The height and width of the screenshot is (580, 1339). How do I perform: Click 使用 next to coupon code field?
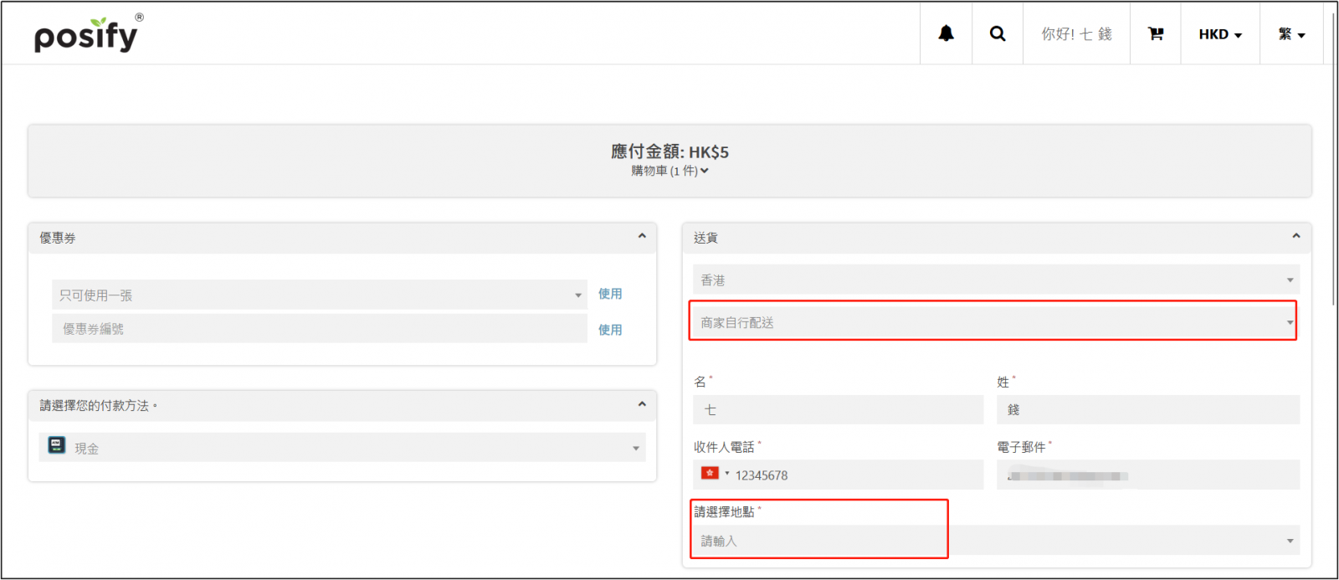point(610,330)
